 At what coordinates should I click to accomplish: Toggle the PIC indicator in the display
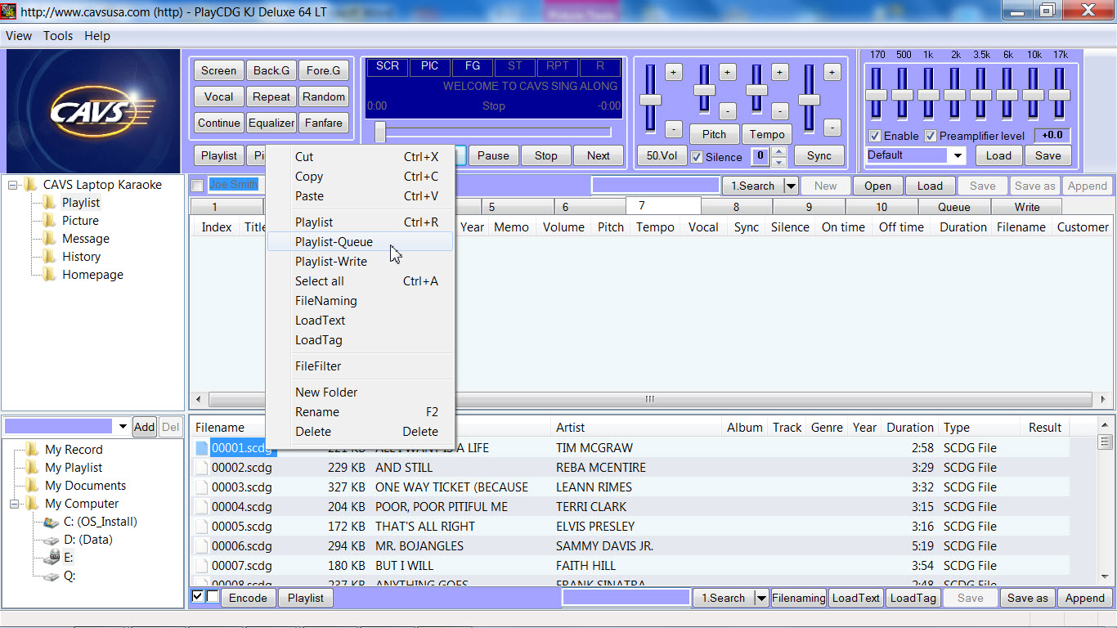430,67
